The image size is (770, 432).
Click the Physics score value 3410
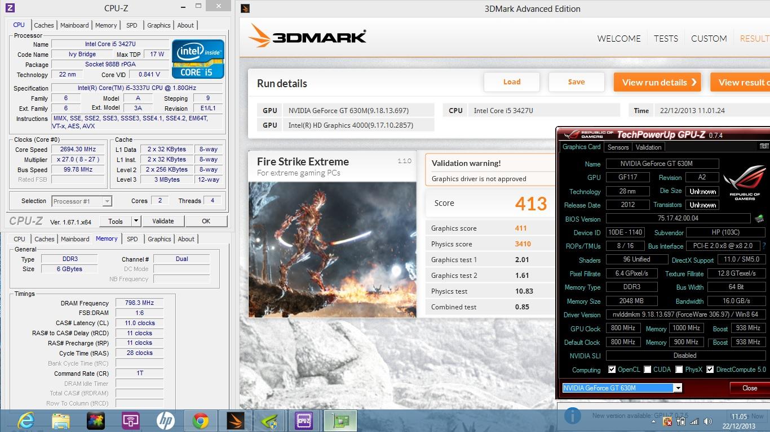(x=523, y=244)
